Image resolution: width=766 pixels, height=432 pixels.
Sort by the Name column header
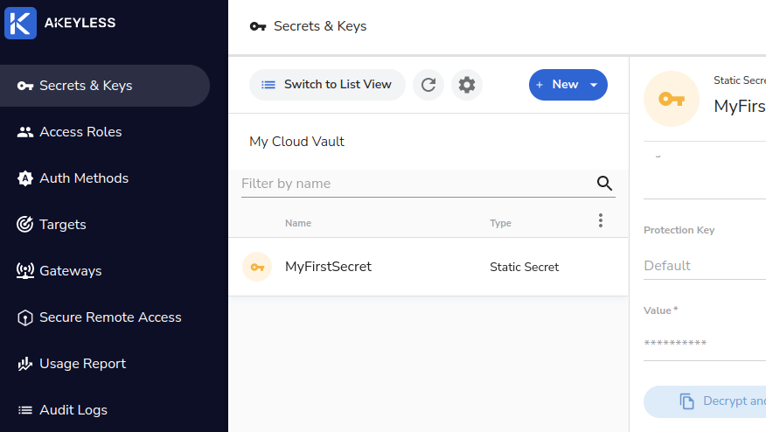pyautogui.click(x=298, y=223)
